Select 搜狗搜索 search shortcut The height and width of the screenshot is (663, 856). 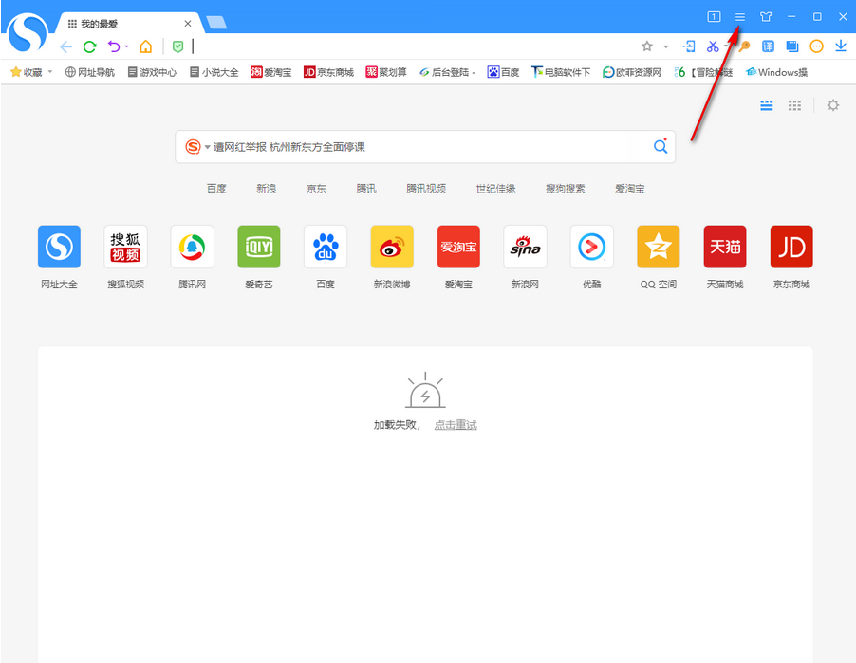565,189
